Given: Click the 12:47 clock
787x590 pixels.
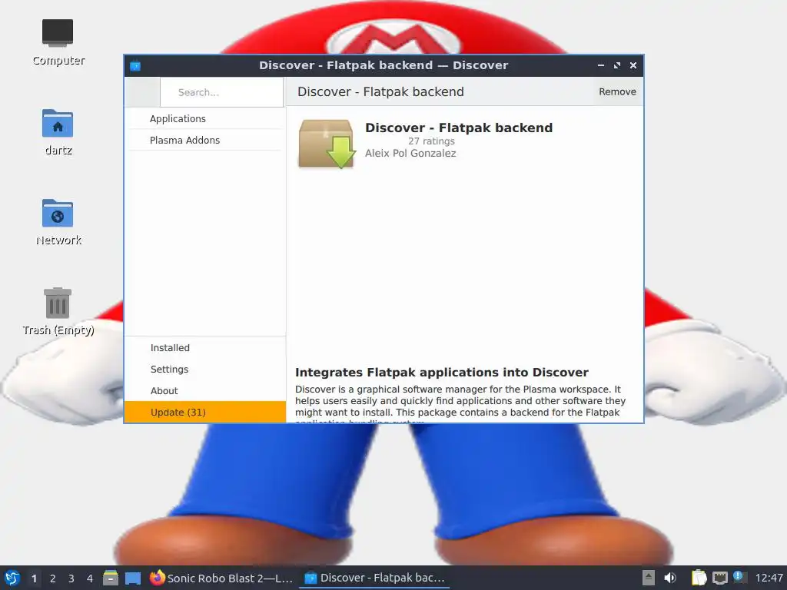Looking at the screenshot, I should (769, 578).
